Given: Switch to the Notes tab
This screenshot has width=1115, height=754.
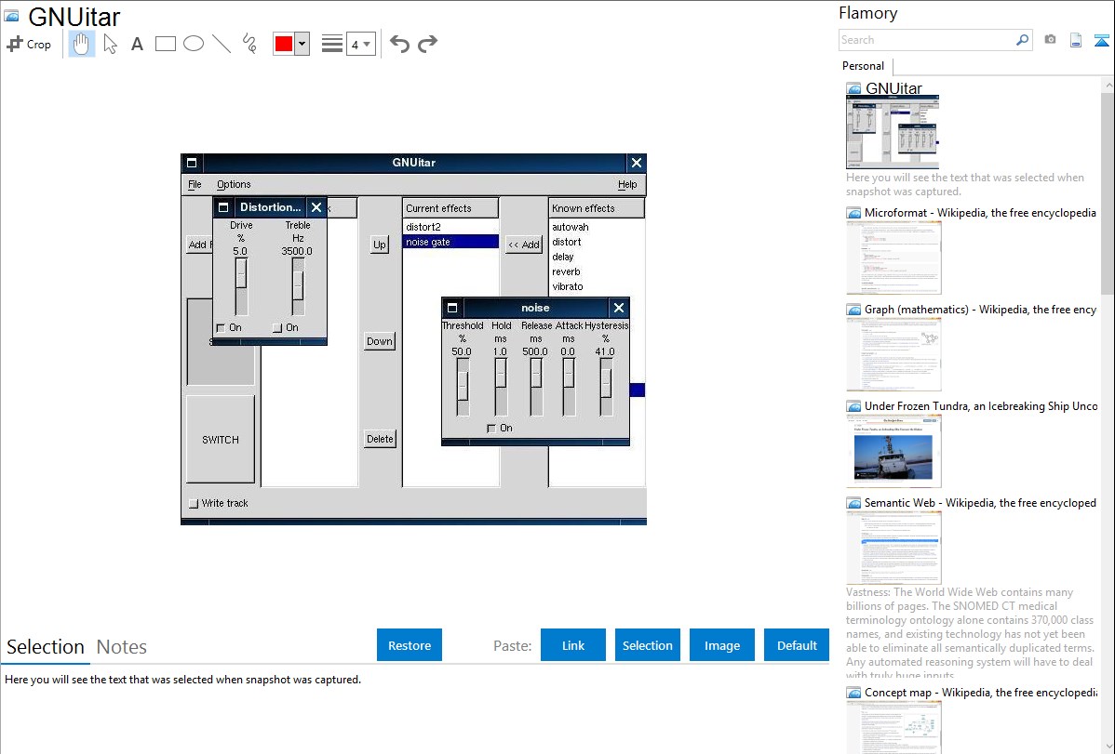Looking at the screenshot, I should [122, 647].
